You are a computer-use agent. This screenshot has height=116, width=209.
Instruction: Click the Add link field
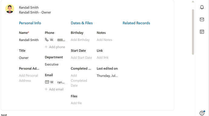102,58
